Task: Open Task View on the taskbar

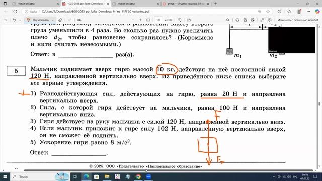Action: (x=75, y=176)
